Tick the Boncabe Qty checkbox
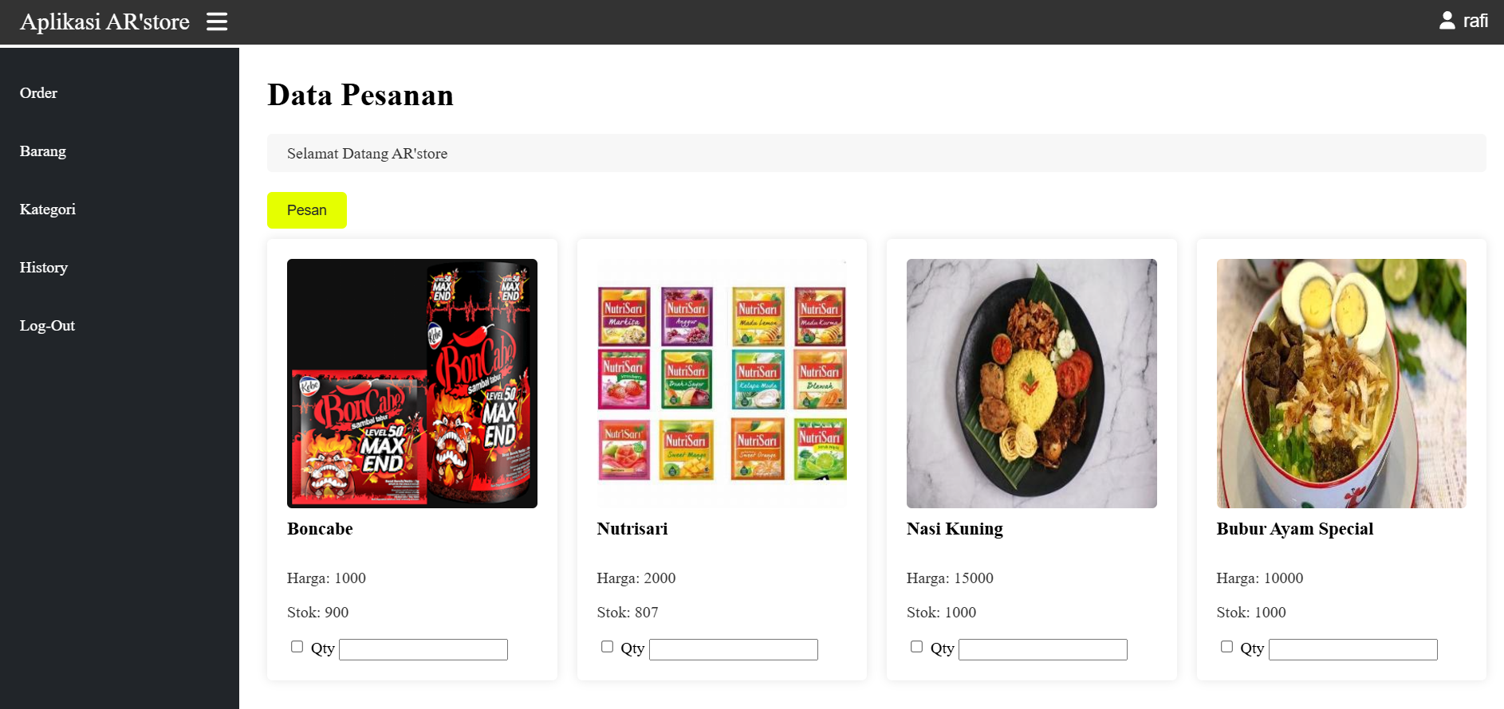The height and width of the screenshot is (709, 1504). 297,647
